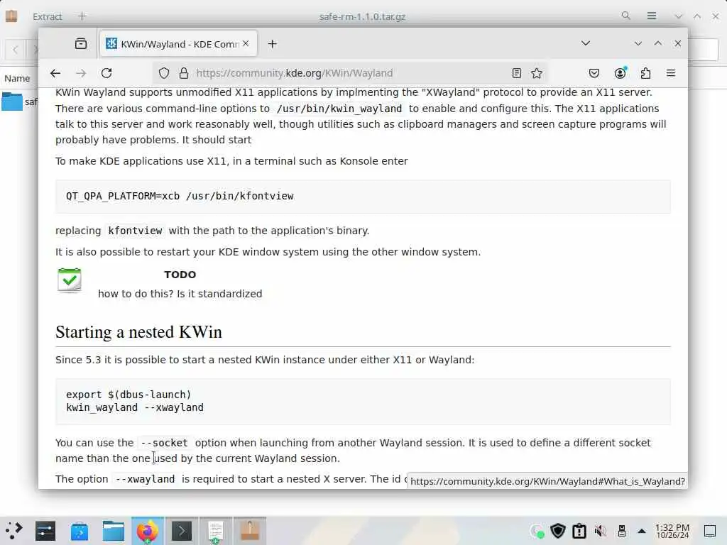Image resolution: width=727 pixels, height=545 pixels.
Task: Click the inline --socket code text
Action: pos(164,443)
